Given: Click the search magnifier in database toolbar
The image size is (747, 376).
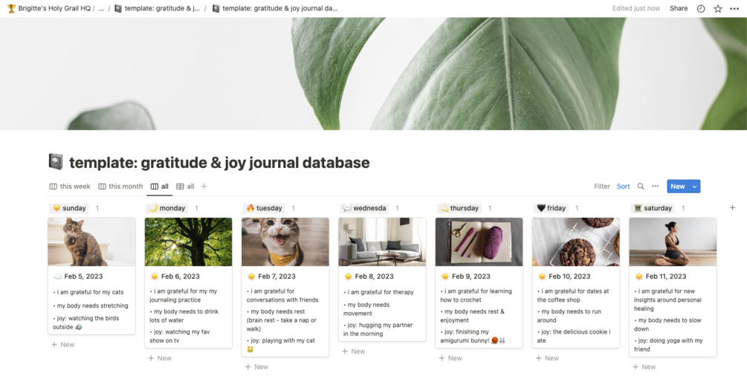Looking at the screenshot, I should 641,187.
